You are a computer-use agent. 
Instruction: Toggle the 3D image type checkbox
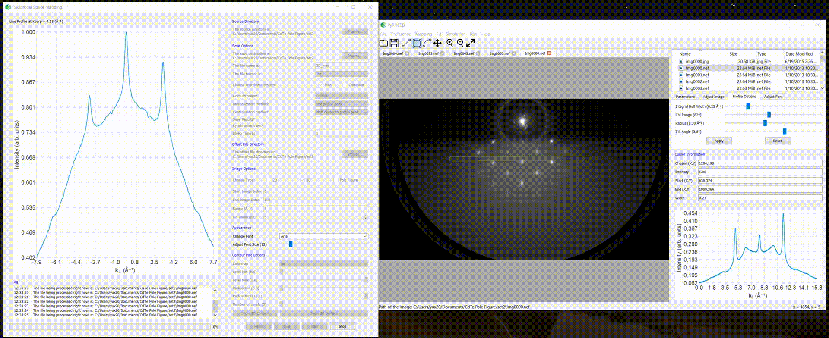pos(302,180)
